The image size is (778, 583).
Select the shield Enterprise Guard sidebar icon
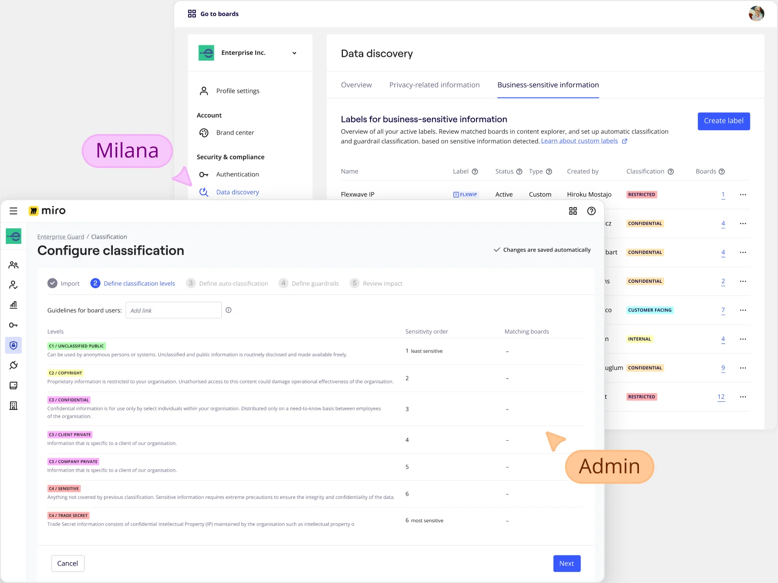(14, 345)
